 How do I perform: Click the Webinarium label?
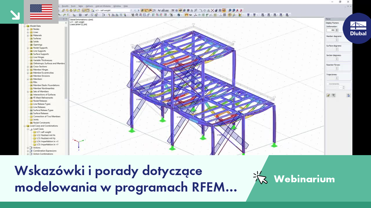[304, 179]
